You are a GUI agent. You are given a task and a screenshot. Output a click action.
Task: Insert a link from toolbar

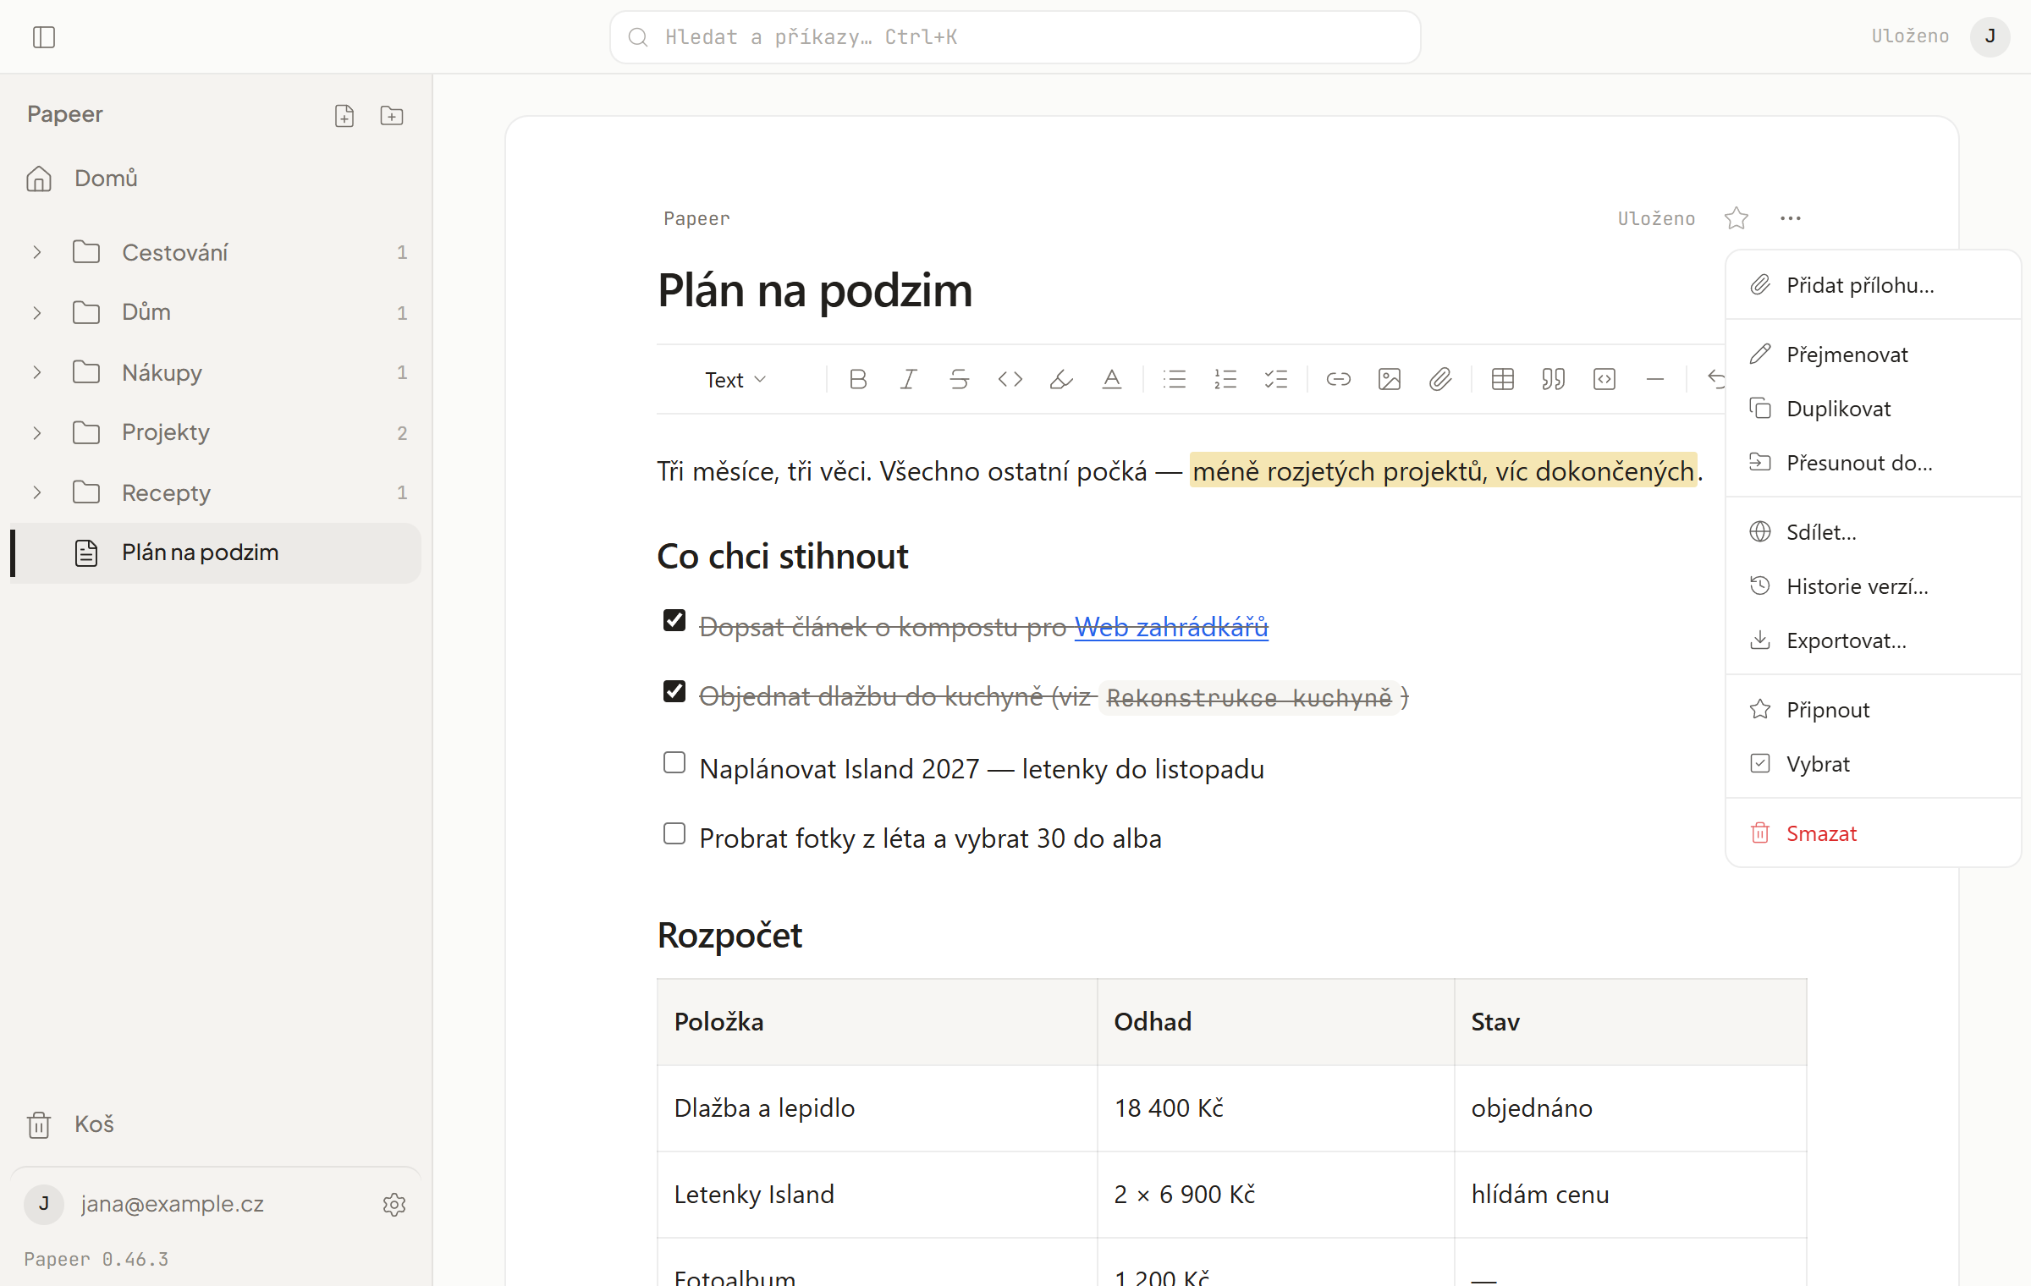pyautogui.click(x=1339, y=379)
